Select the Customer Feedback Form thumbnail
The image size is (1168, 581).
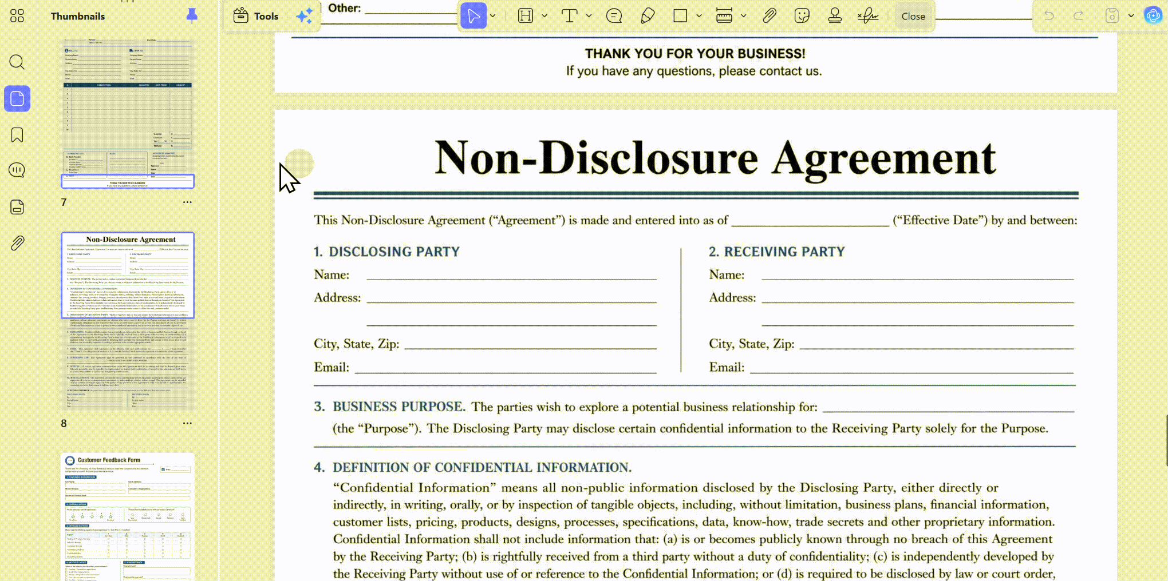(x=128, y=516)
